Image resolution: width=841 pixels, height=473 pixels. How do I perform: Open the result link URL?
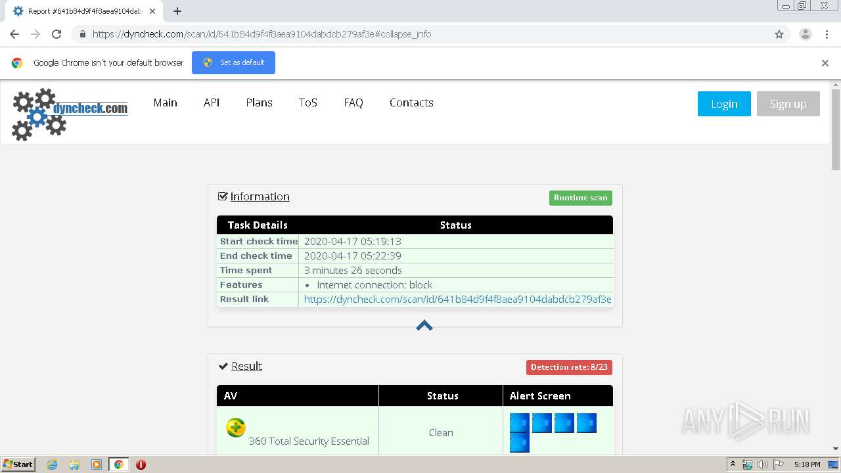pyautogui.click(x=457, y=299)
